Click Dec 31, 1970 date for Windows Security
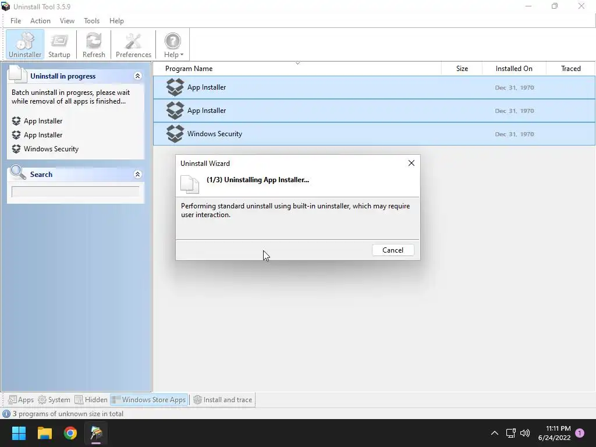Viewport: 596px width, 447px height. point(515,134)
